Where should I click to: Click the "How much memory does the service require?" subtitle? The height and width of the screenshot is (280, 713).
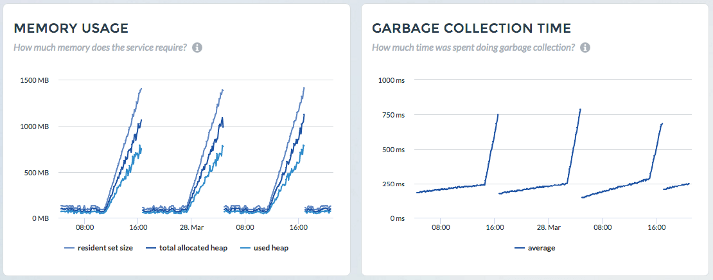coord(100,48)
